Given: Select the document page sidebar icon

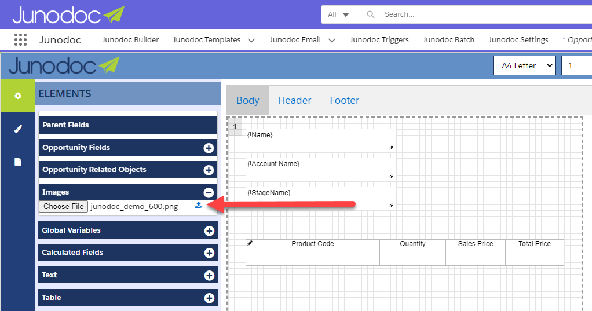Looking at the screenshot, I should [x=18, y=162].
